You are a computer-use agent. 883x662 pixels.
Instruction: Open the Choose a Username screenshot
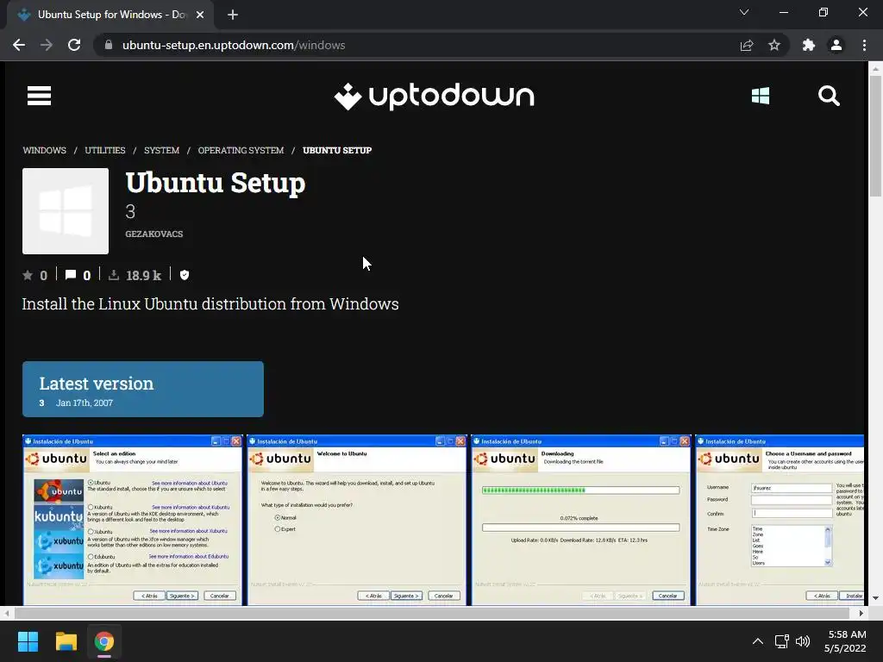(x=780, y=520)
